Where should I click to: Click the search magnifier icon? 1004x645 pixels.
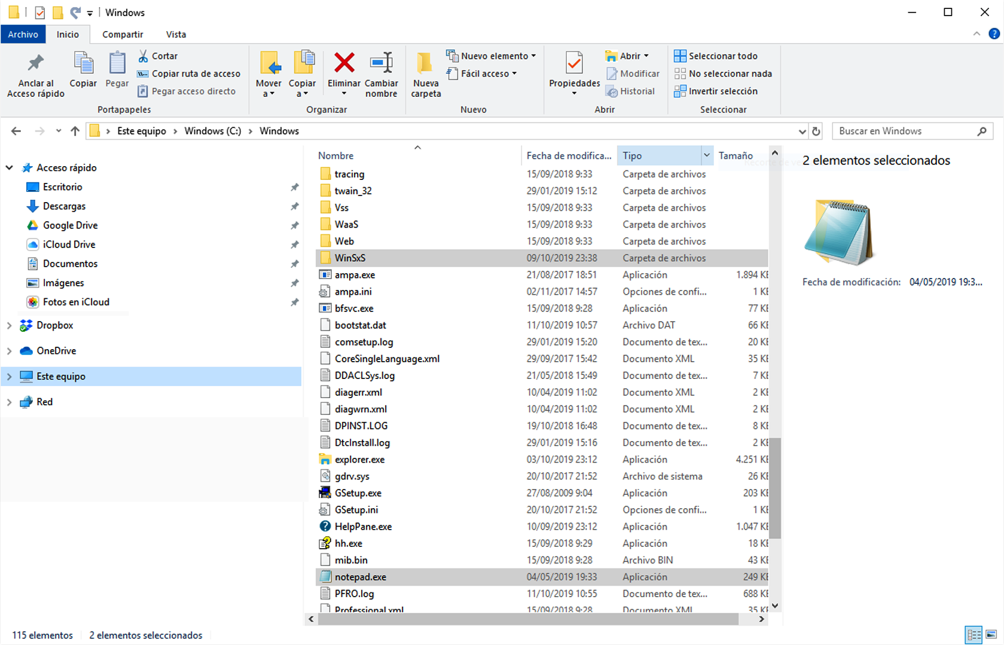(x=981, y=131)
